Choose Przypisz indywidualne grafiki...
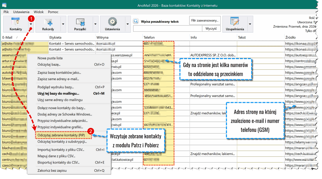 coord(69,127)
